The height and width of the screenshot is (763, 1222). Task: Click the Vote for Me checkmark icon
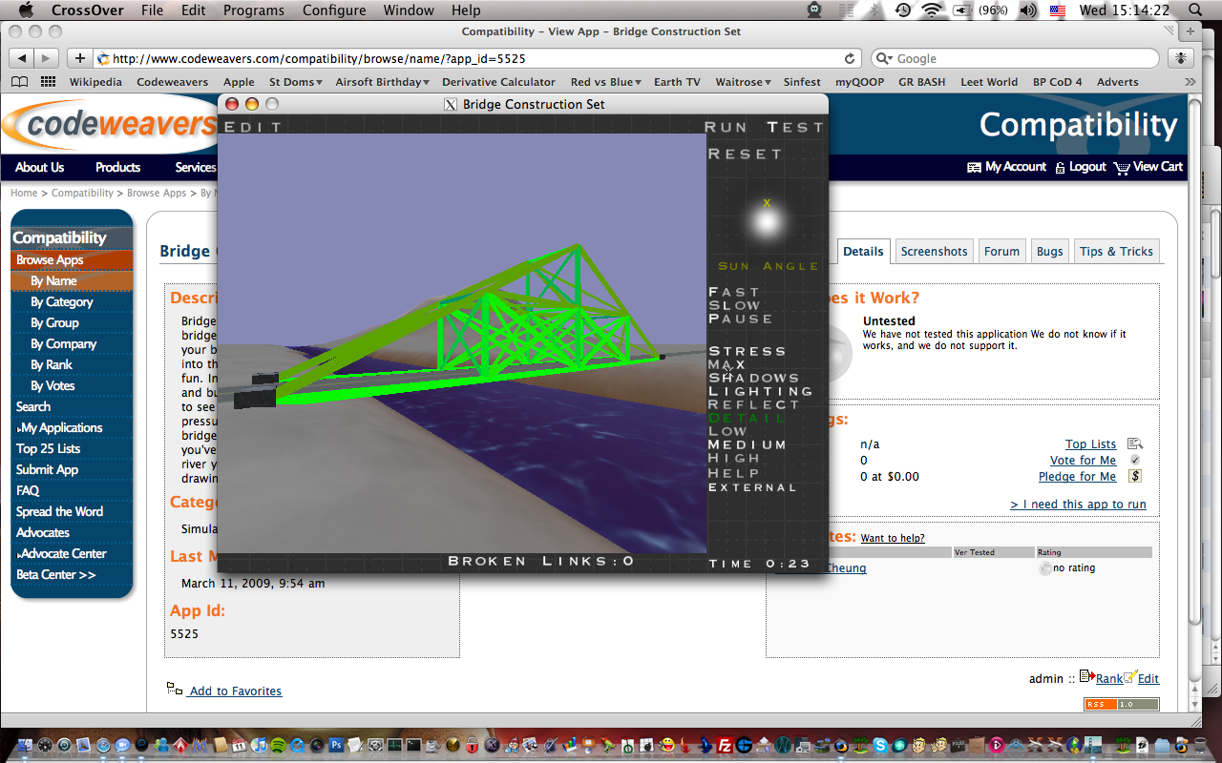[x=1134, y=460]
